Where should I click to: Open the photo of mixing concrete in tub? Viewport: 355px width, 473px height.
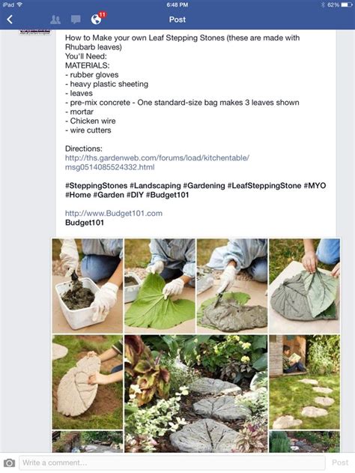click(x=88, y=286)
